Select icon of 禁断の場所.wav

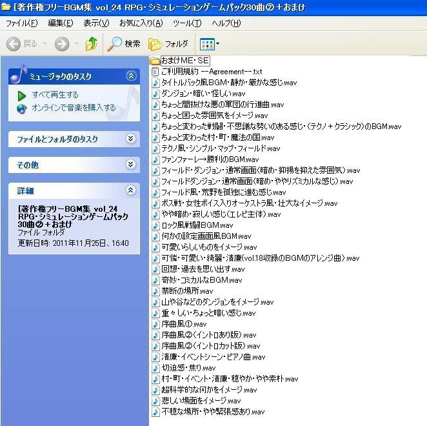[155, 291]
